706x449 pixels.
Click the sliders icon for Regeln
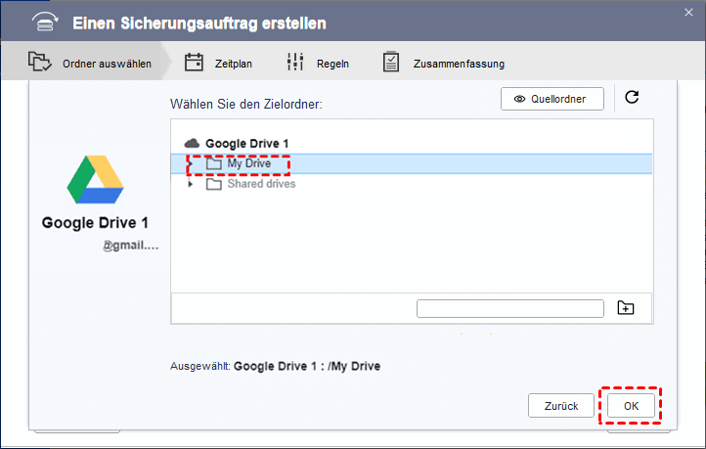295,63
